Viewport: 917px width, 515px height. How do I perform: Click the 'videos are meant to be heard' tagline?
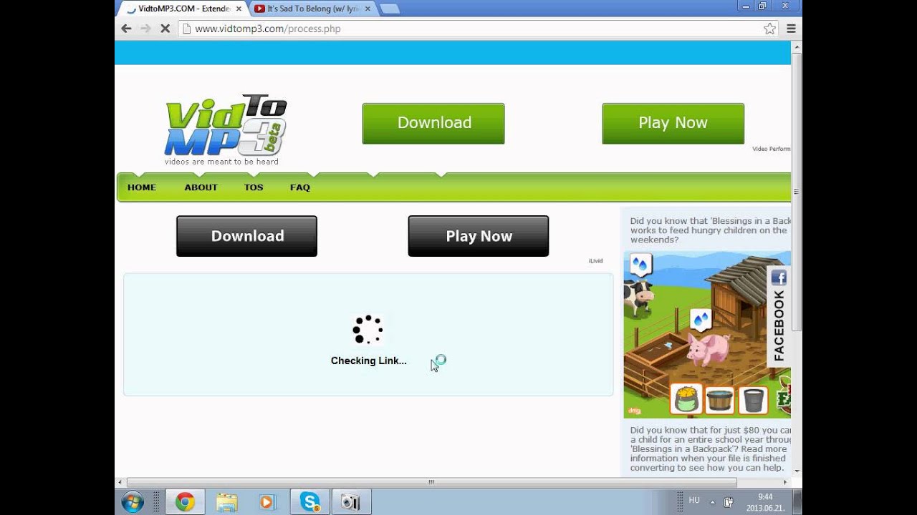pyautogui.click(x=221, y=162)
